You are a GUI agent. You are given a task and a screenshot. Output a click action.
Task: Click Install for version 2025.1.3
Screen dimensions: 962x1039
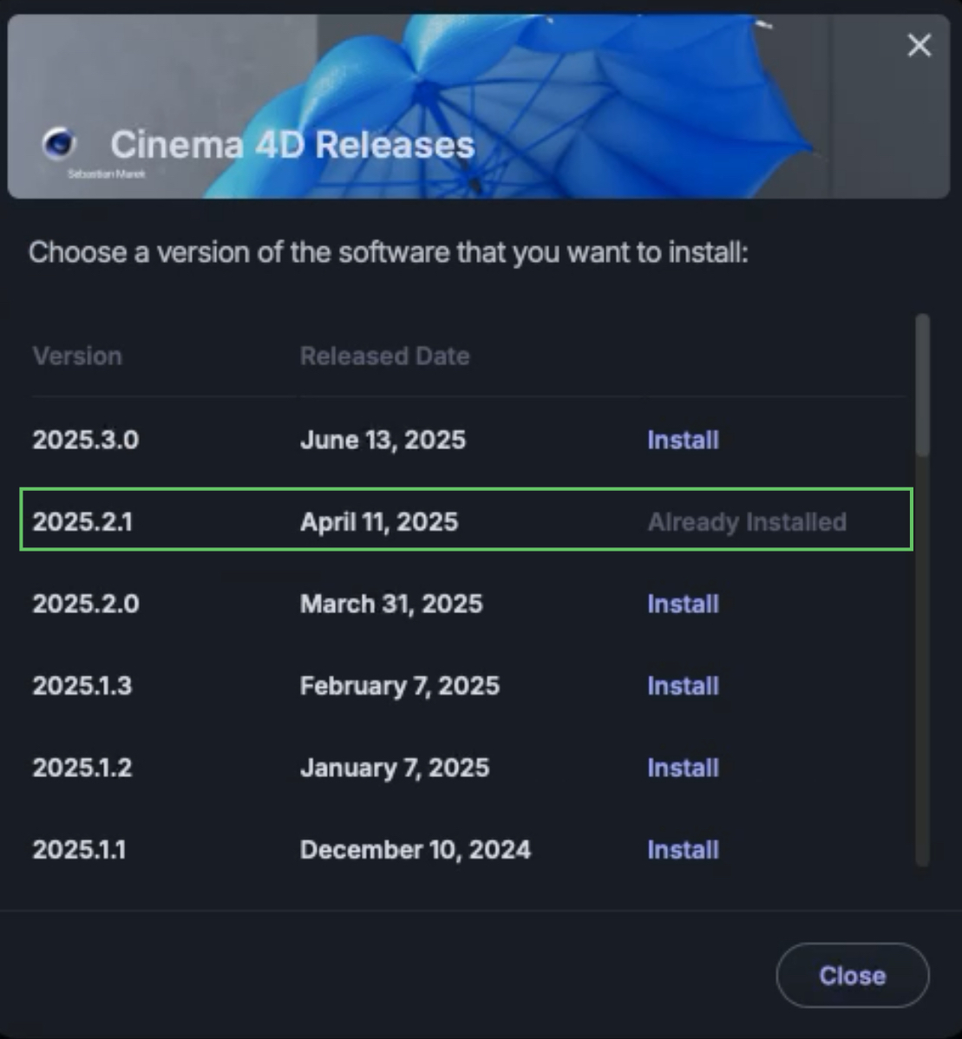click(683, 686)
